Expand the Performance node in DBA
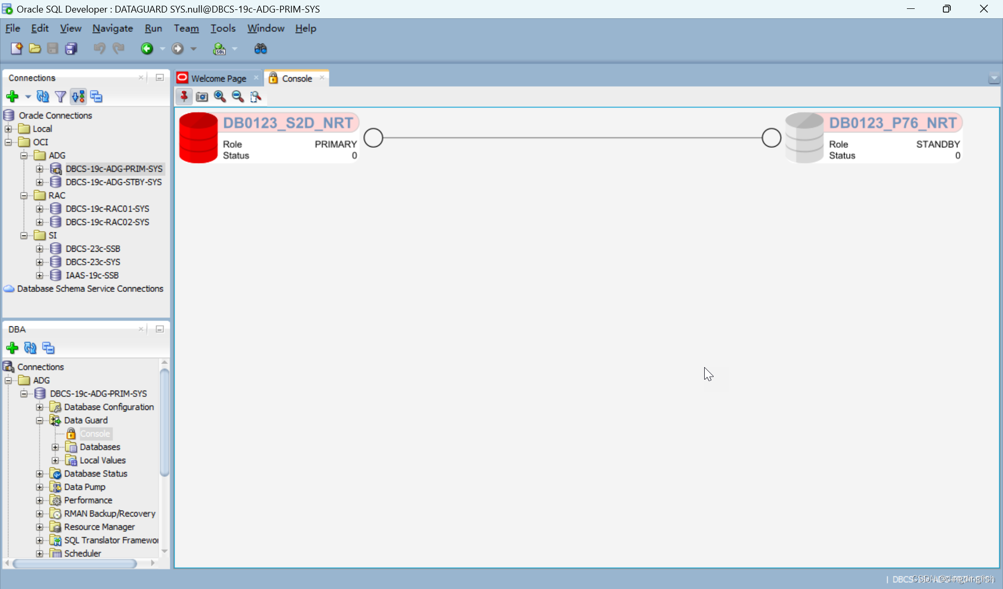The image size is (1003, 589). click(40, 500)
